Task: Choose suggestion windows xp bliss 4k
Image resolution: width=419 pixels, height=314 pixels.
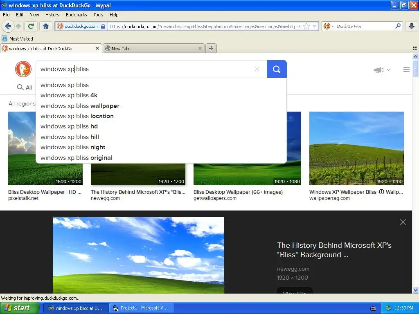Action: click(x=161, y=95)
